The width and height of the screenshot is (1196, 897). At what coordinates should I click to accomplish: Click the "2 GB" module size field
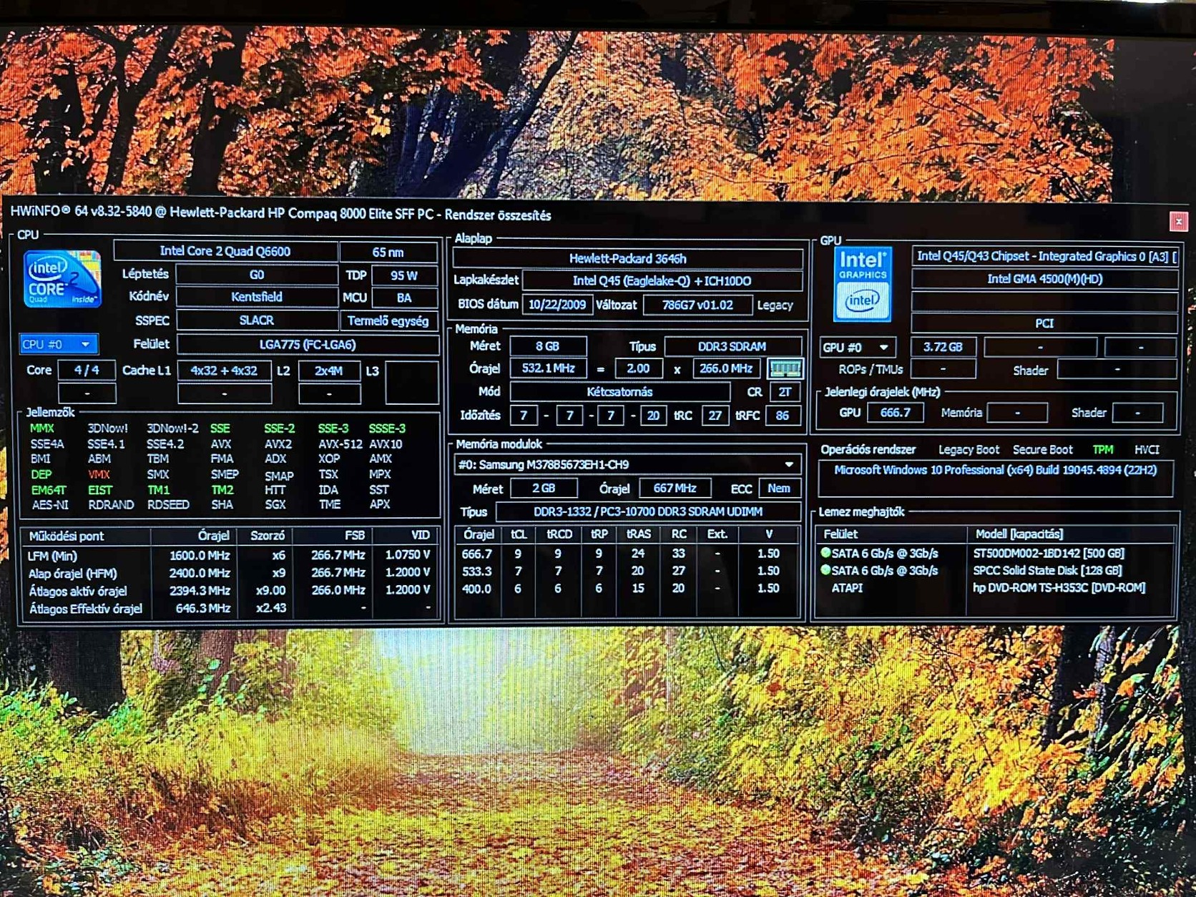[x=544, y=488]
